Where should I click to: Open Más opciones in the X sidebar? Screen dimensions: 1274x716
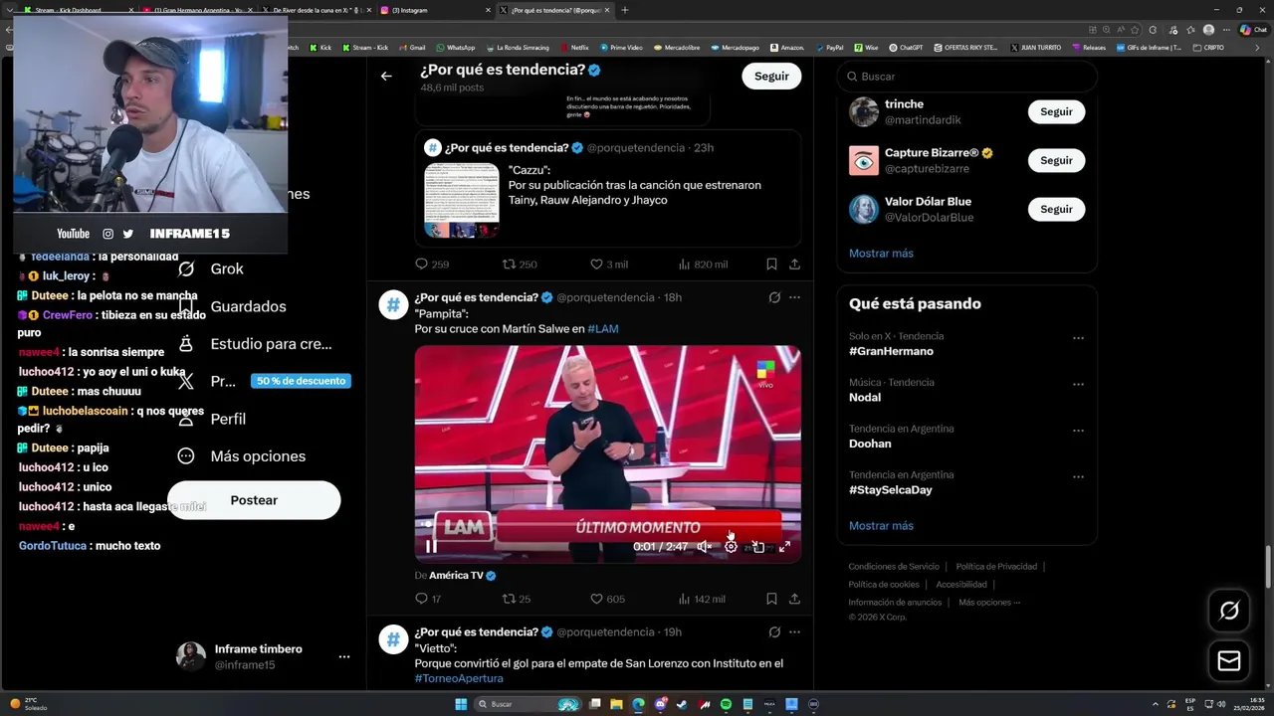240,456
